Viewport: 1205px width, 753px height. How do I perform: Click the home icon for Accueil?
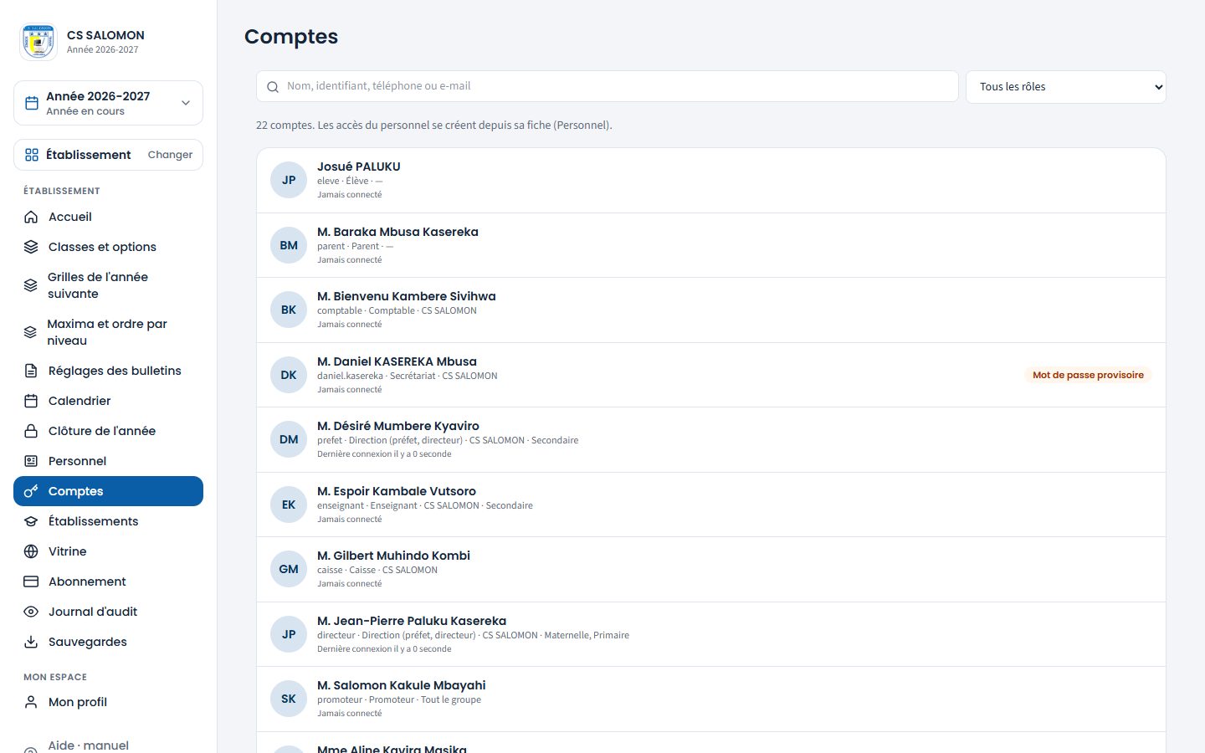tap(31, 217)
